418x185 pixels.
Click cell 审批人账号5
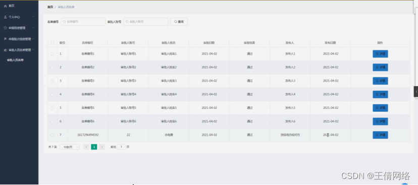pos(128,108)
